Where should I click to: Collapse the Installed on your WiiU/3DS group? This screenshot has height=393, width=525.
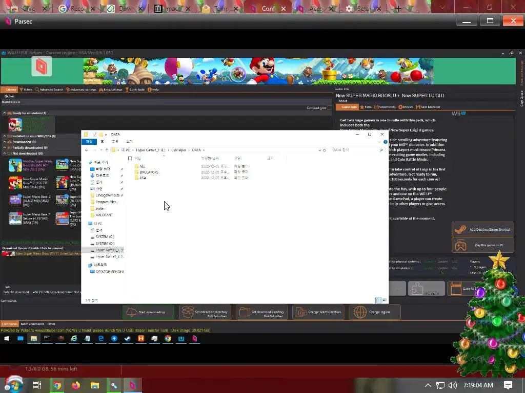pos(5,136)
